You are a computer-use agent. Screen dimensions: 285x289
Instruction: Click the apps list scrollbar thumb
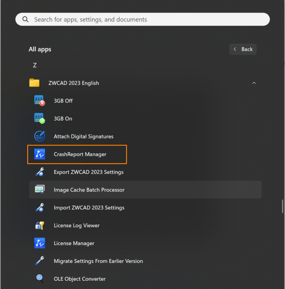(x=282, y=206)
